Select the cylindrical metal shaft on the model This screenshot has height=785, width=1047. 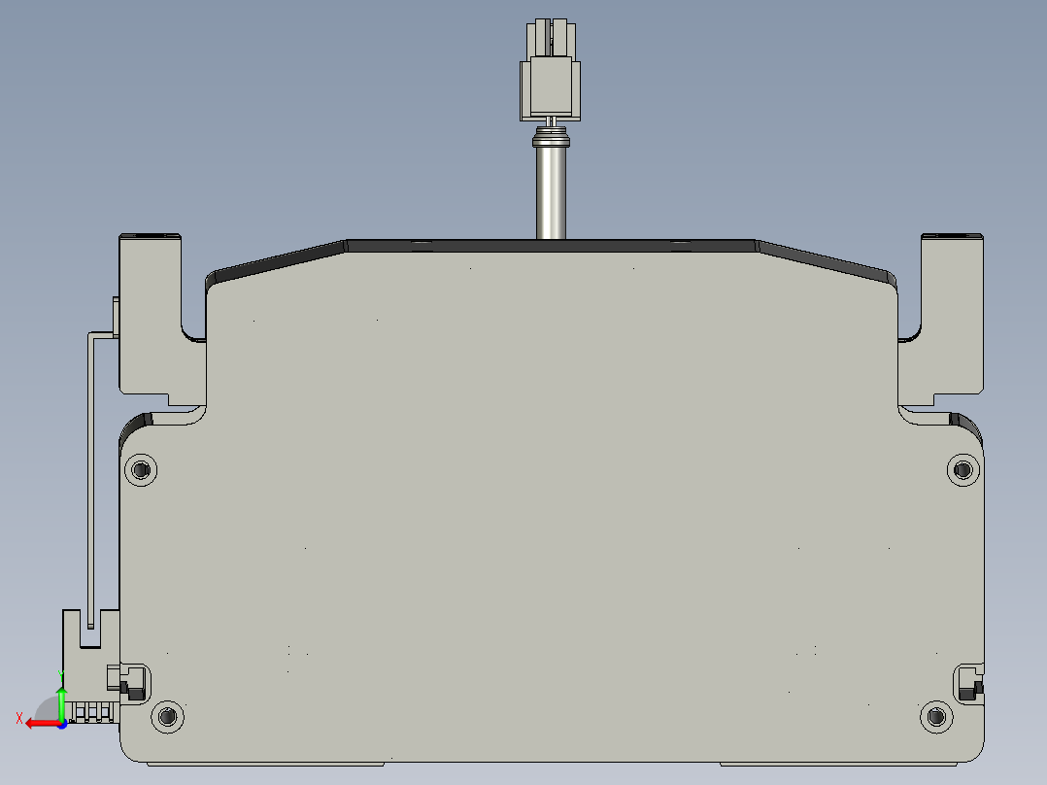tap(551, 192)
